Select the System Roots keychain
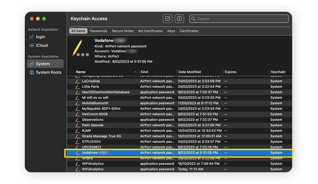The image size is (318, 184). pyautogui.click(x=45, y=72)
